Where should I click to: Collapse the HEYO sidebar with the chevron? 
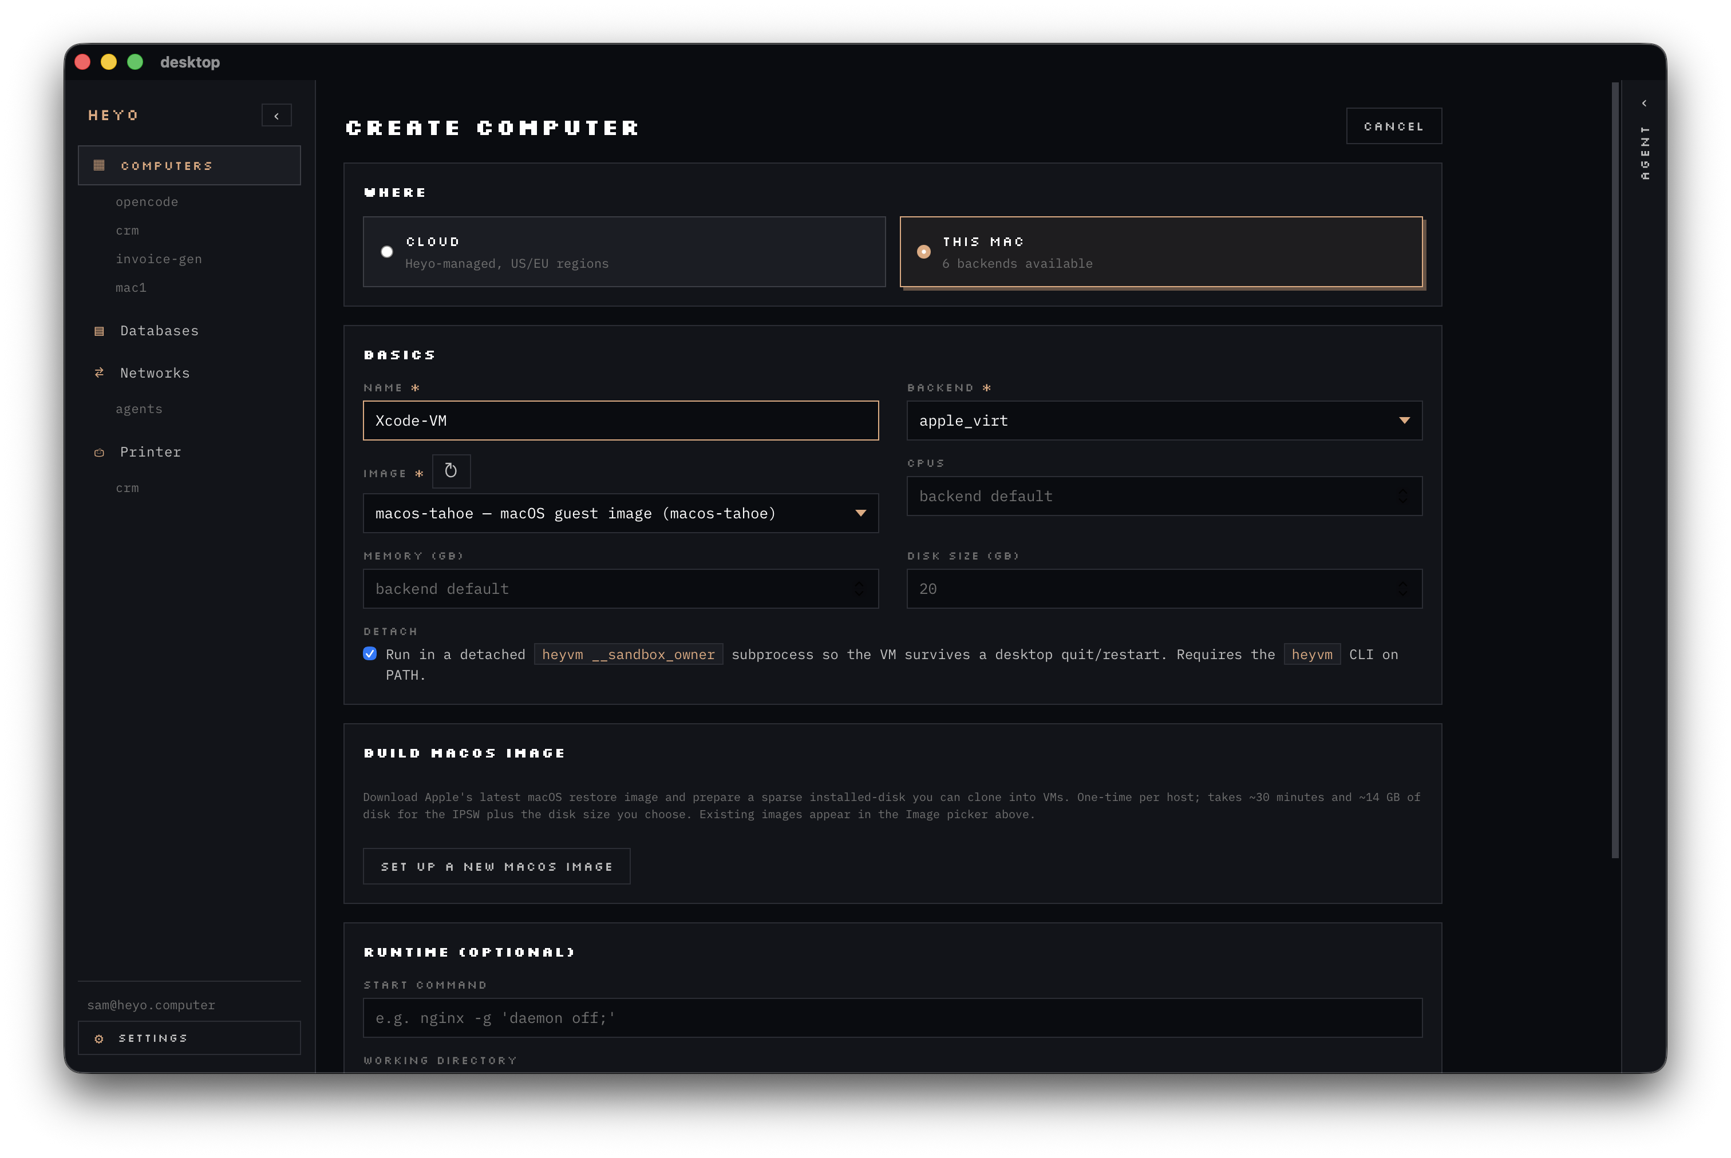click(276, 115)
